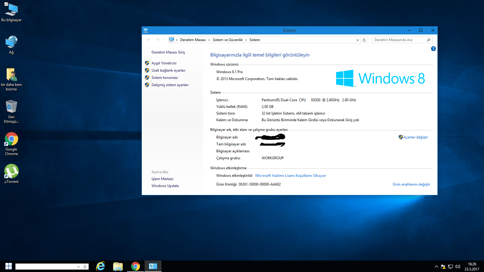Click Ürün anahtarını değiştir
The height and width of the screenshot is (272, 484).
click(x=411, y=184)
